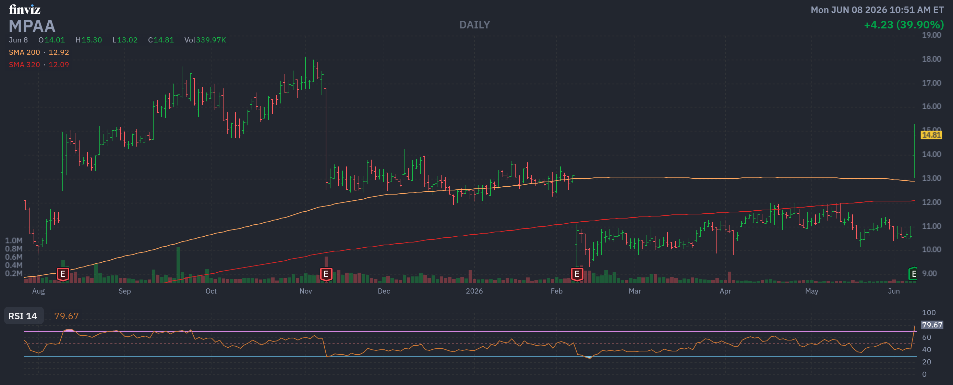Click the 18.00 price axis label
Viewport: 953px width, 385px height.
(x=931, y=59)
